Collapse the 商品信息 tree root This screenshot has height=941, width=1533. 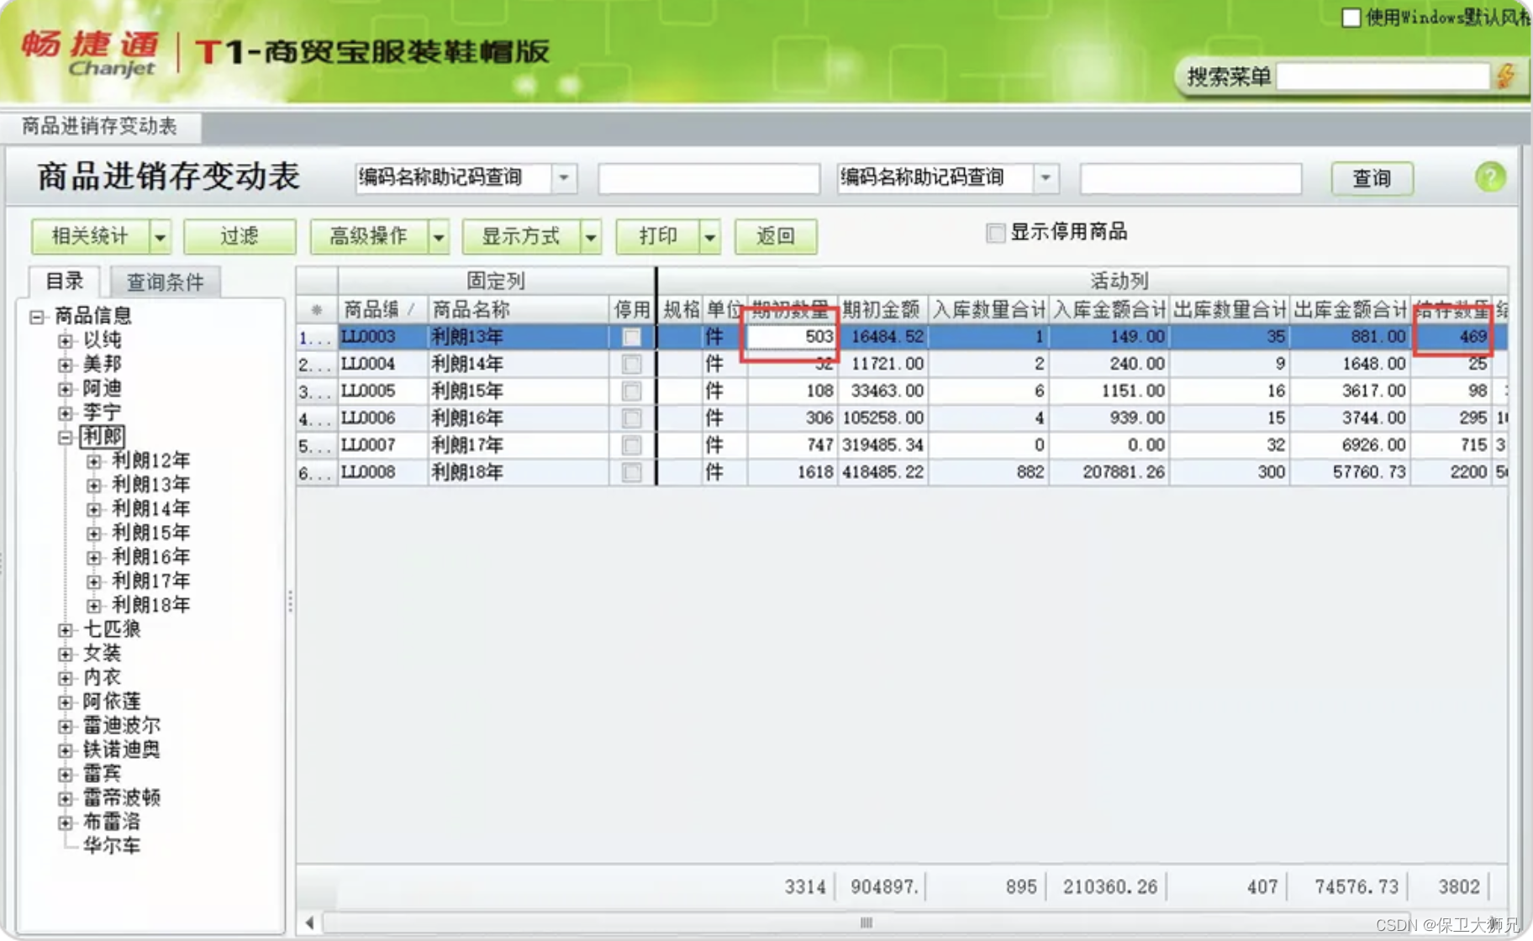(36, 317)
